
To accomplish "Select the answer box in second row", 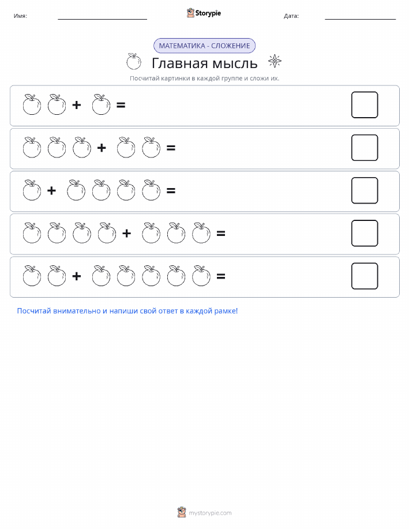I will click(x=365, y=148).
